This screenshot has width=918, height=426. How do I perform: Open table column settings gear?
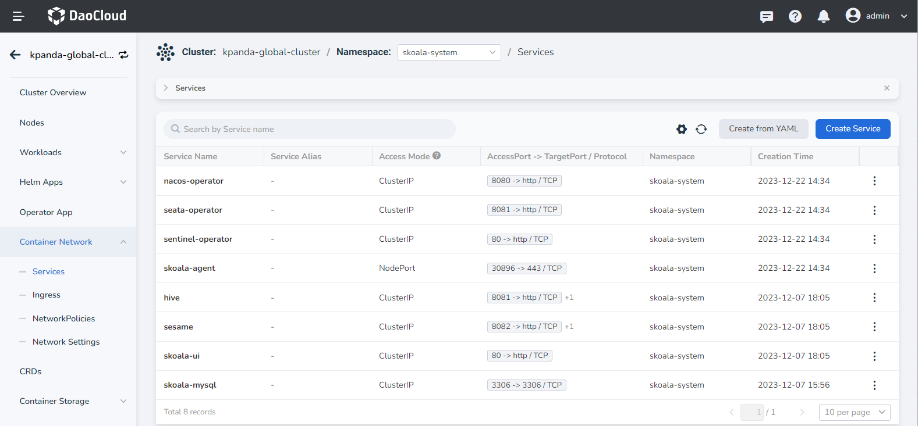click(681, 129)
